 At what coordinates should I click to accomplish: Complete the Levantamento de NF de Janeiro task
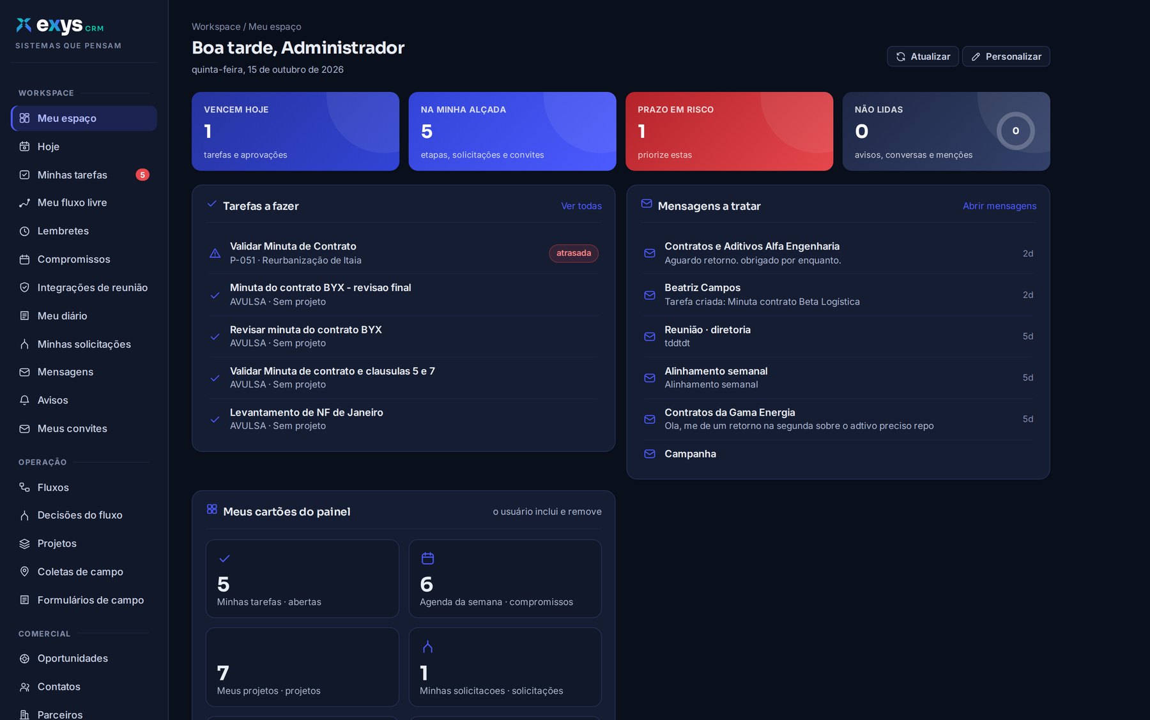(x=215, y=419)
